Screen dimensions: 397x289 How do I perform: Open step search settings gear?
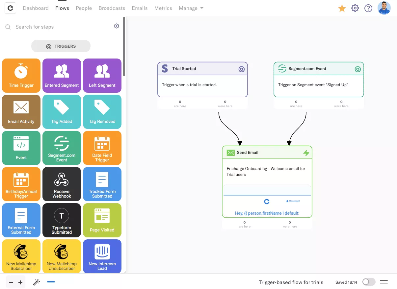click(117, 26)
